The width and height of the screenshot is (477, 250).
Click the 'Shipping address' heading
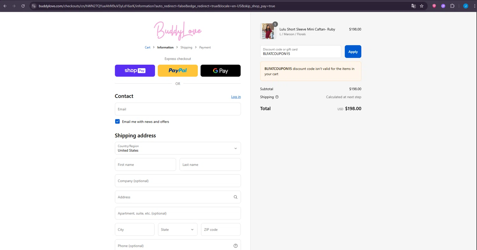pos(135,135)
